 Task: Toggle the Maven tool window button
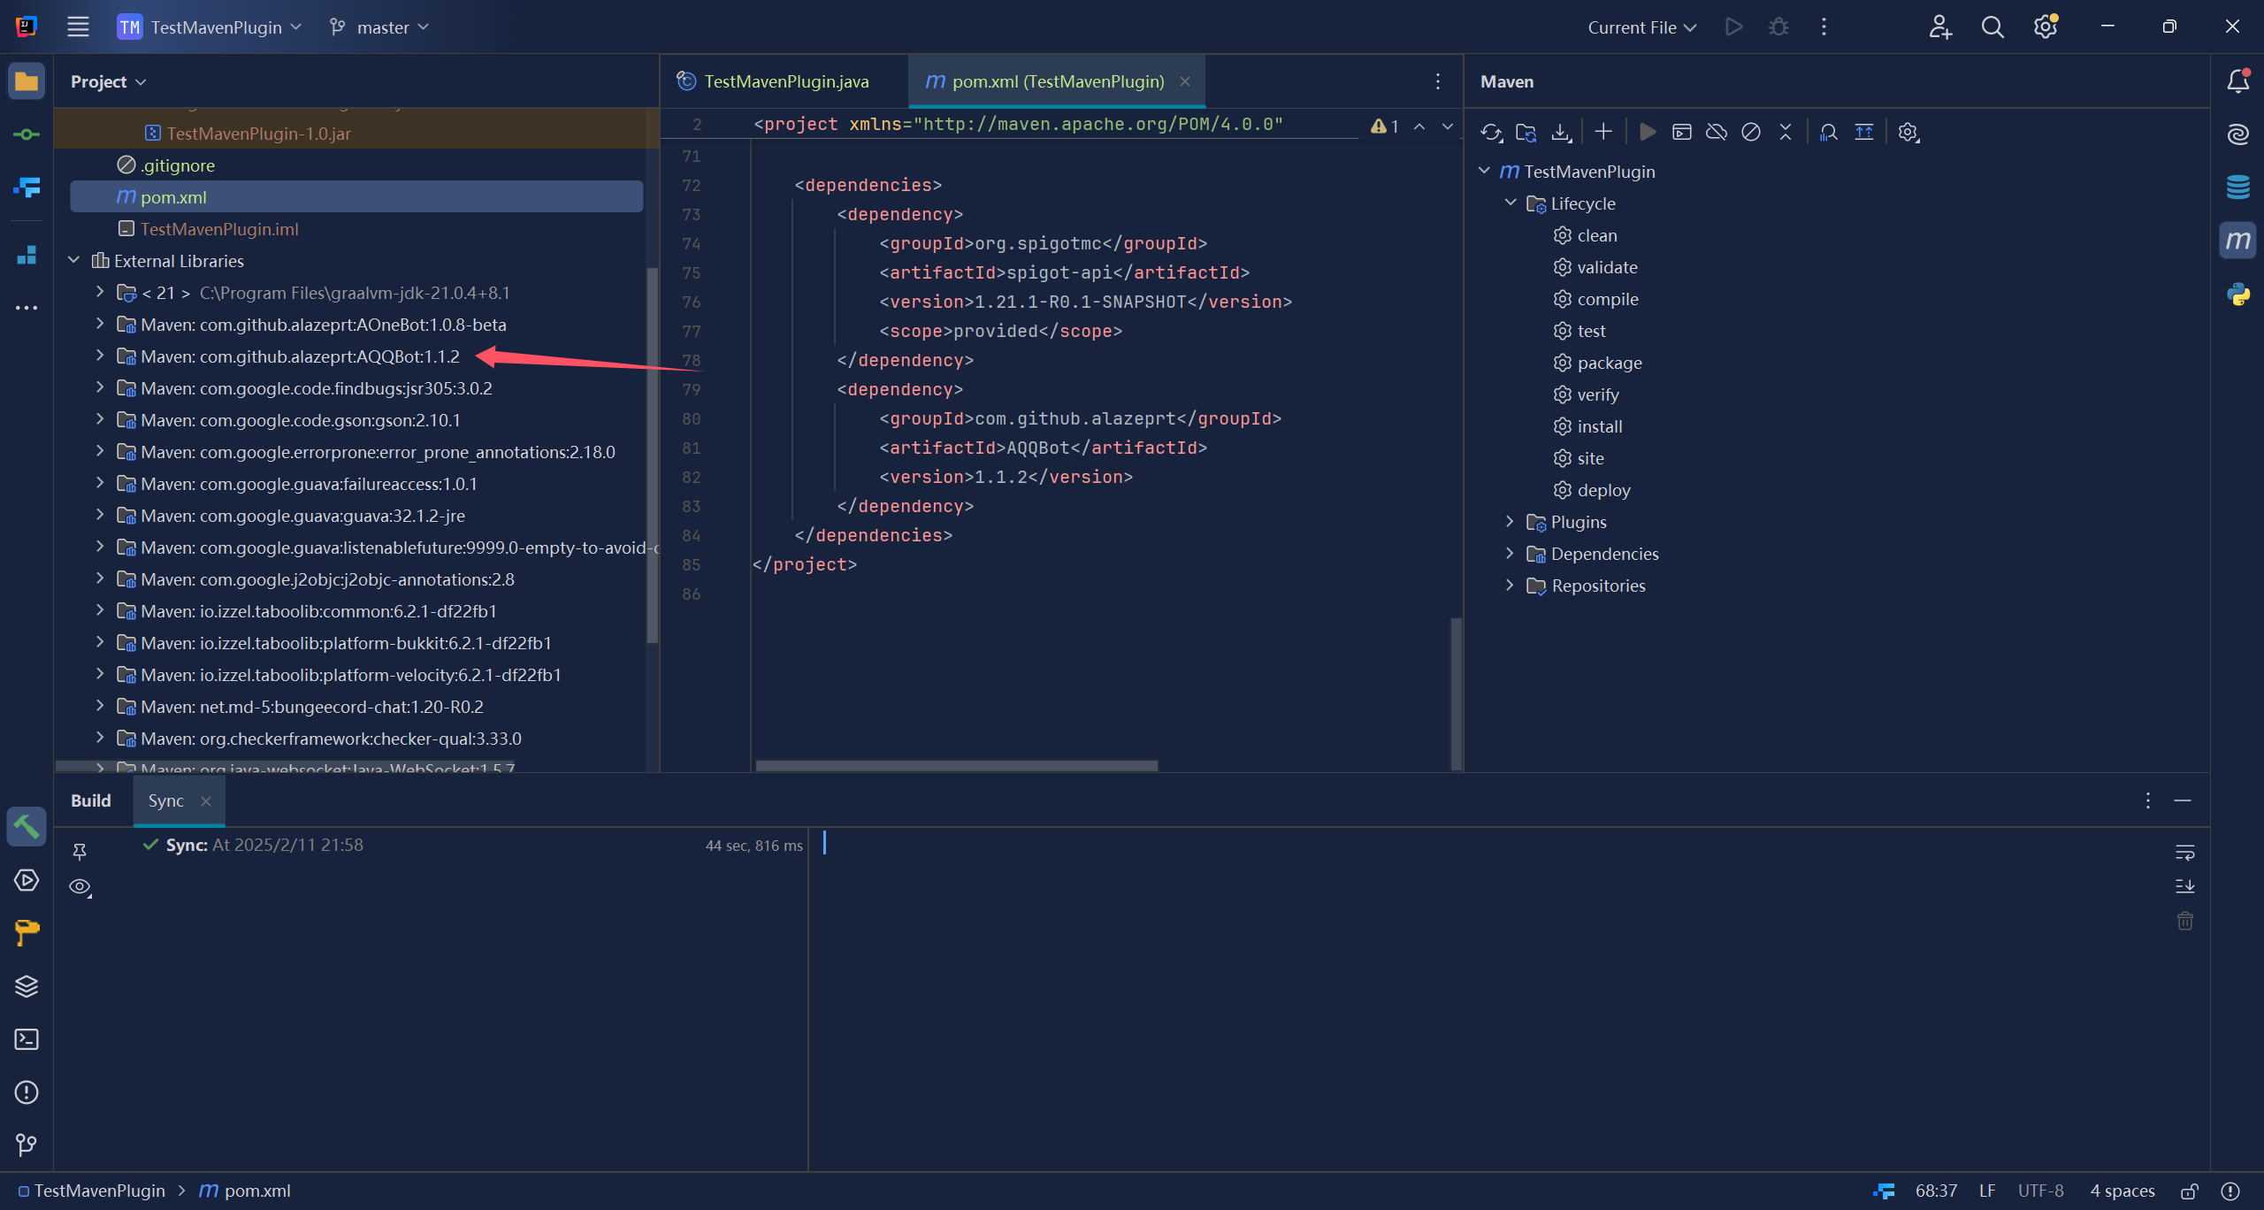(x=2237, y=241)
